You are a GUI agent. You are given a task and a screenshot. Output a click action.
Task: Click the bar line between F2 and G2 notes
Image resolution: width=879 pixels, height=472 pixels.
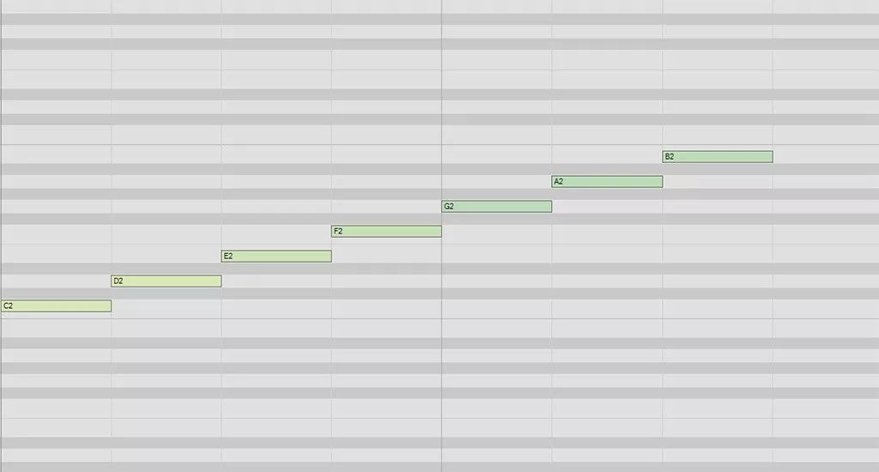click(x=442, y=236)
